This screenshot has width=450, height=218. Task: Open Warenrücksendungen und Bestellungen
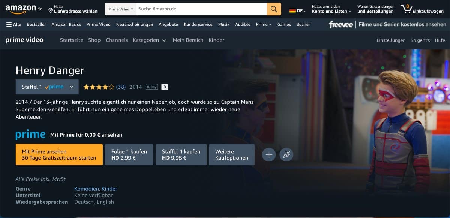(x=376, y=9)
